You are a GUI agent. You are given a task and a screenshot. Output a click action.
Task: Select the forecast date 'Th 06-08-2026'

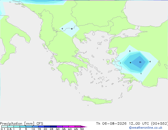pyautogui.click(x=111, y=124)
